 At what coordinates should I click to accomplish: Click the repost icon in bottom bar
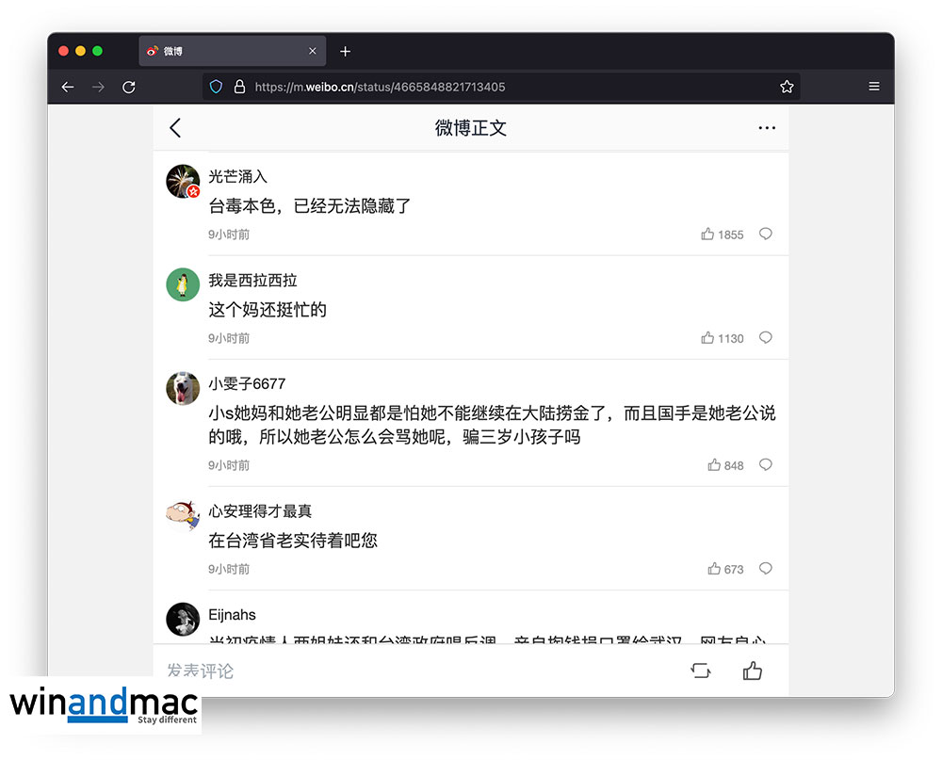click(701, 671)
